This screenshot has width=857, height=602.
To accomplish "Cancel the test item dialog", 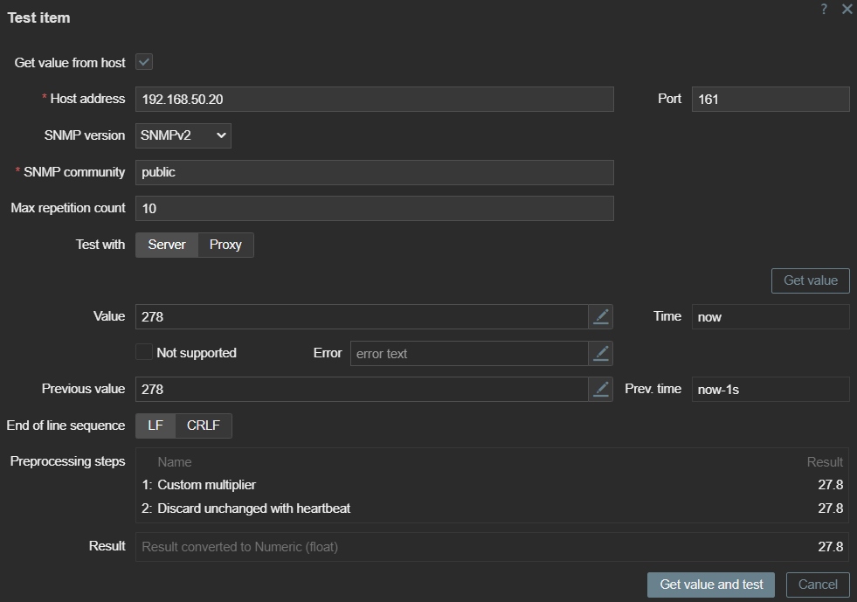I will [818, 585].
